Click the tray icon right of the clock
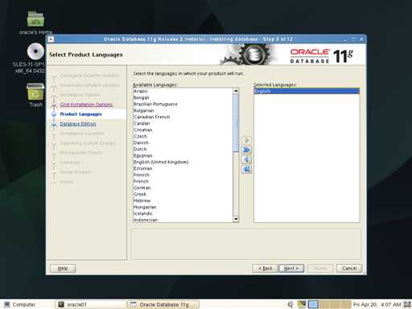Screen dimensions: 412x309 [x=407, y=304]
